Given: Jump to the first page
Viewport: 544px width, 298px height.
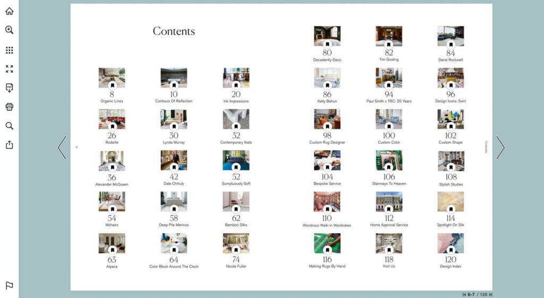Looking at the screenshot, I should point(464,294).
